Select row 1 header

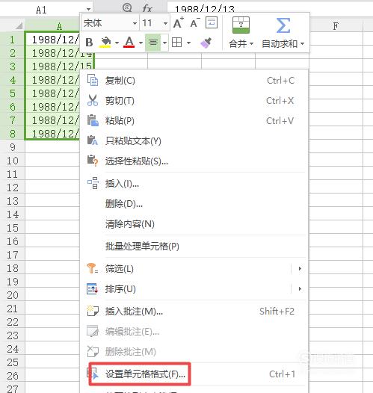12,40
